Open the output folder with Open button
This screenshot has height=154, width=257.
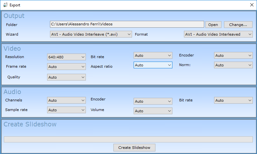click(x=213, y=25)
